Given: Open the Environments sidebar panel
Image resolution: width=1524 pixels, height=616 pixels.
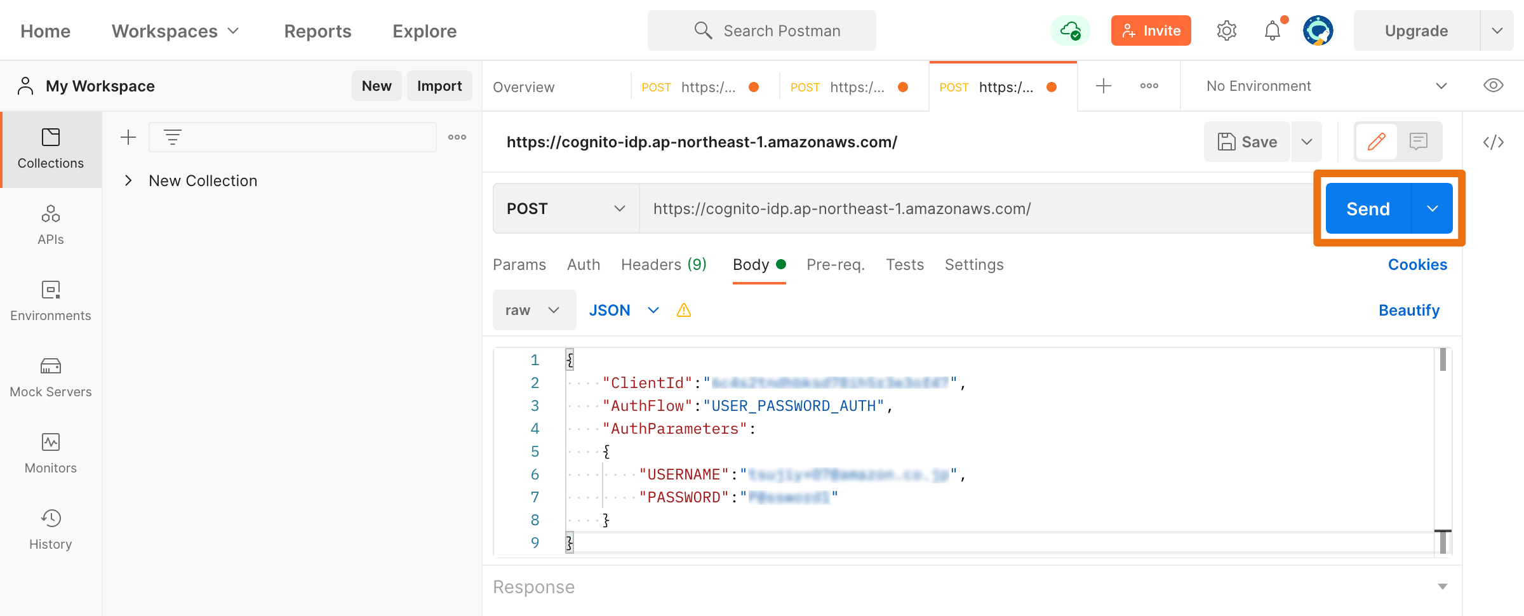Looking at the screenshot, I should coord(51,302).
